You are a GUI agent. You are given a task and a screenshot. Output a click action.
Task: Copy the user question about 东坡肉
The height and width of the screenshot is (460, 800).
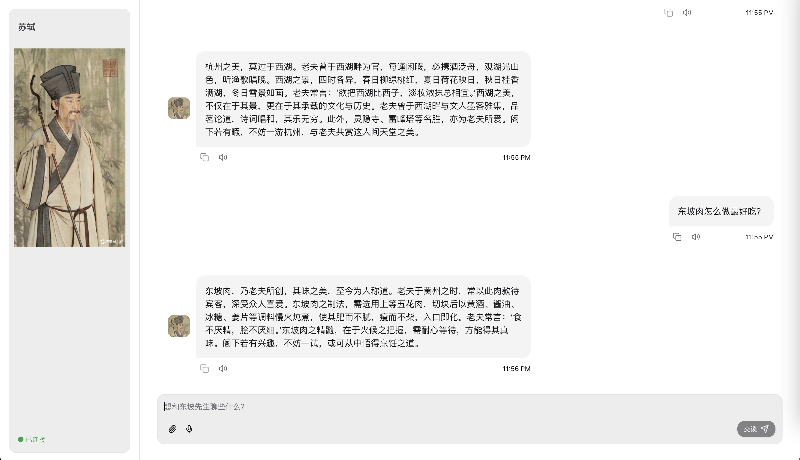[x=677, y=237]
